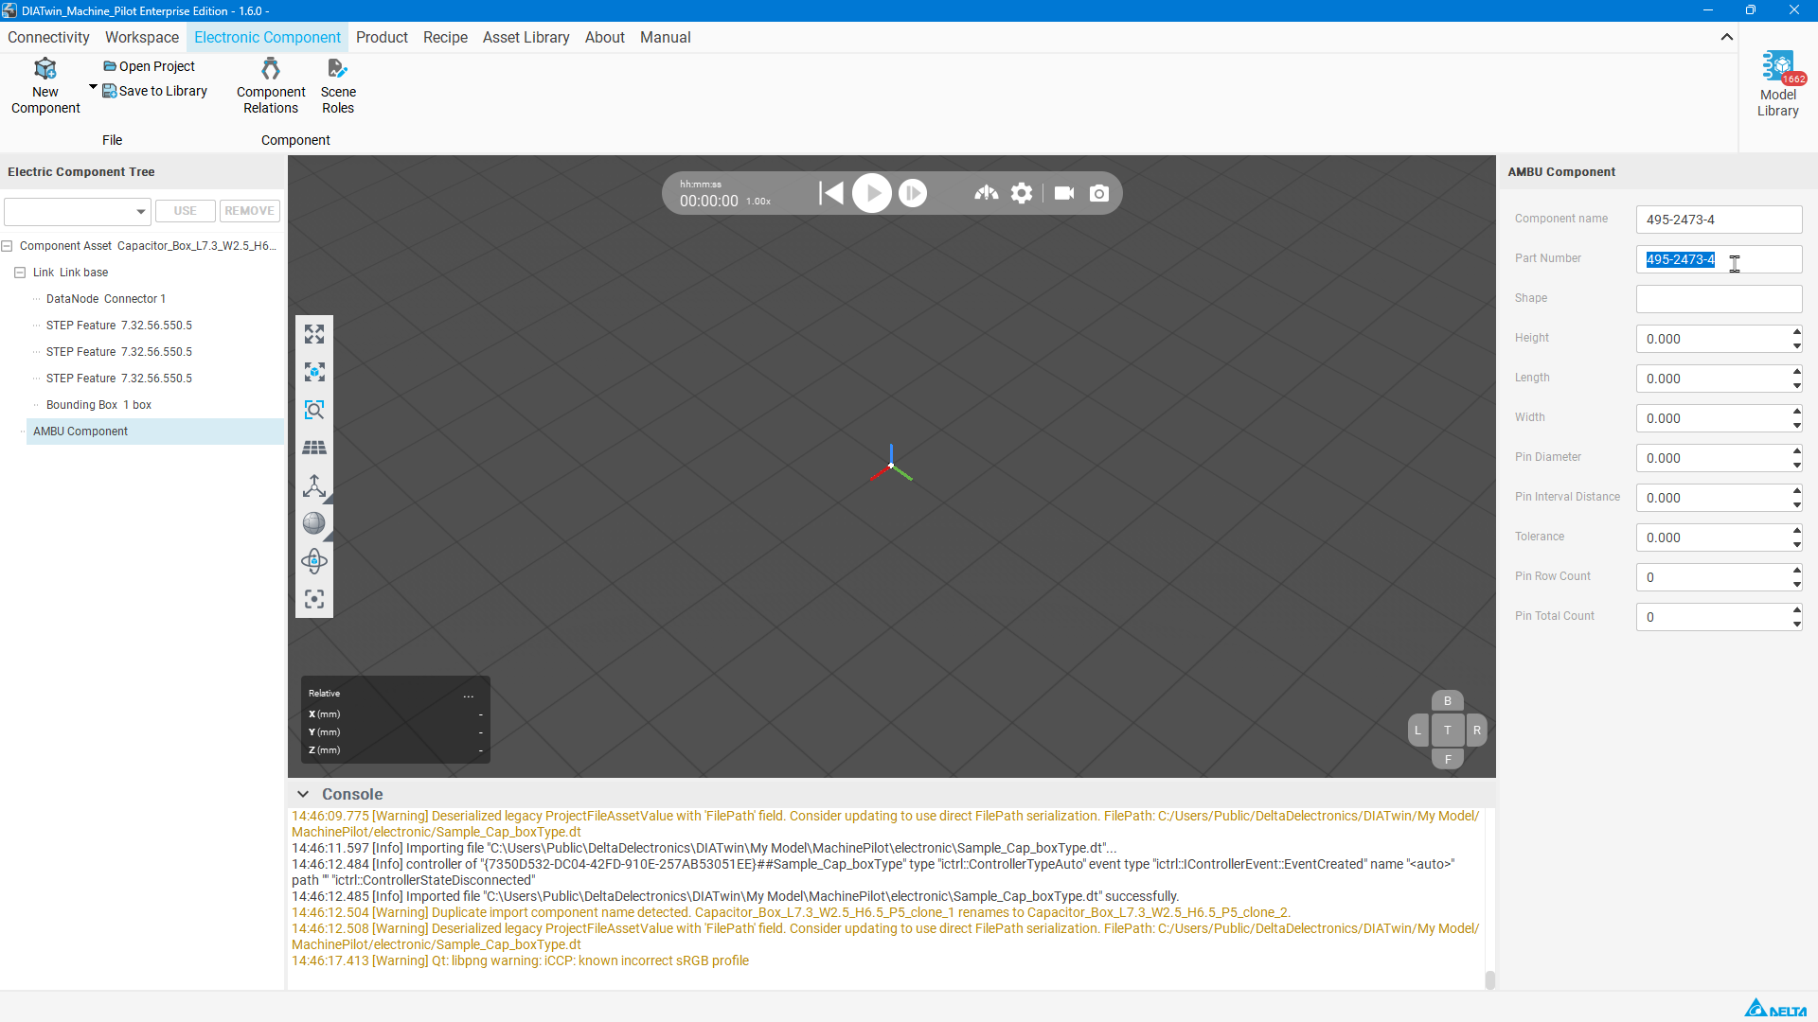Click the Component name input field

pos(1720,220)
